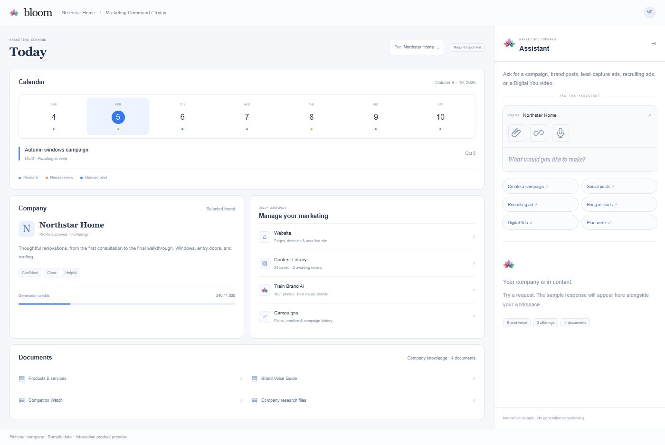The image size is (665, 445).
Task: Click the attach file paperclip icon
Action: point(516,133)
